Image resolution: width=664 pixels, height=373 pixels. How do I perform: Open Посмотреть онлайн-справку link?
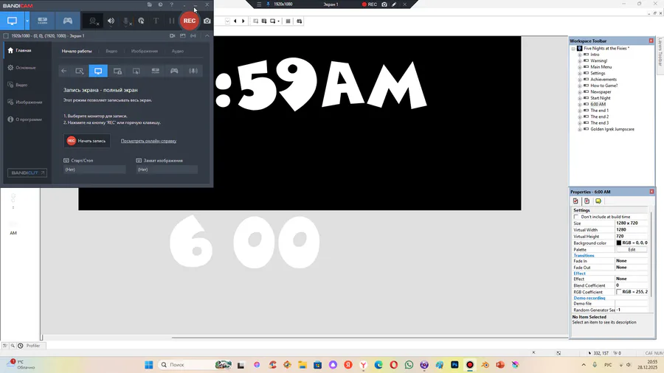(x=148, y=141)
